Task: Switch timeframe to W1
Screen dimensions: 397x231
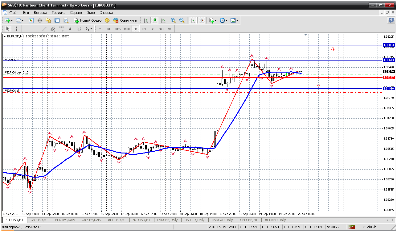Action: coord(162,29)
